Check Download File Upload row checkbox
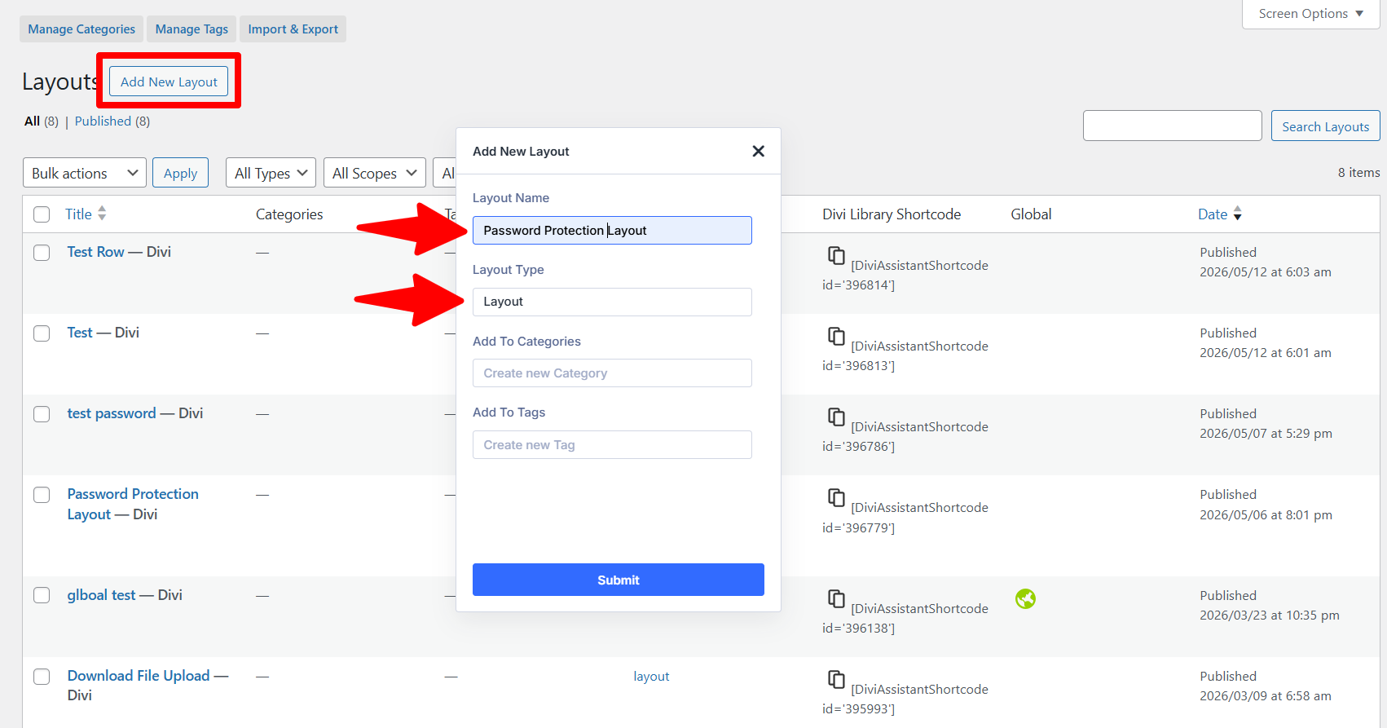The image size is (1387, 728). 42,677
